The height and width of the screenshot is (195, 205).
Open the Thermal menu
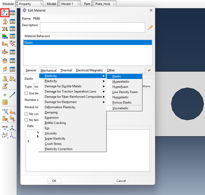66,70
